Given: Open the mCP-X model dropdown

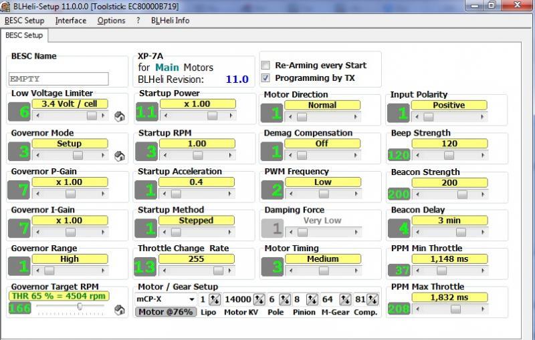Looking at the screenshot, I should tap(191, 300).
